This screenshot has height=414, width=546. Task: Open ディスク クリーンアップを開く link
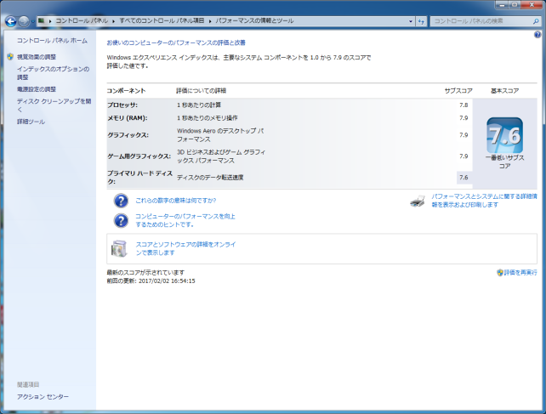pyautogui.click(x=54, y=105)
